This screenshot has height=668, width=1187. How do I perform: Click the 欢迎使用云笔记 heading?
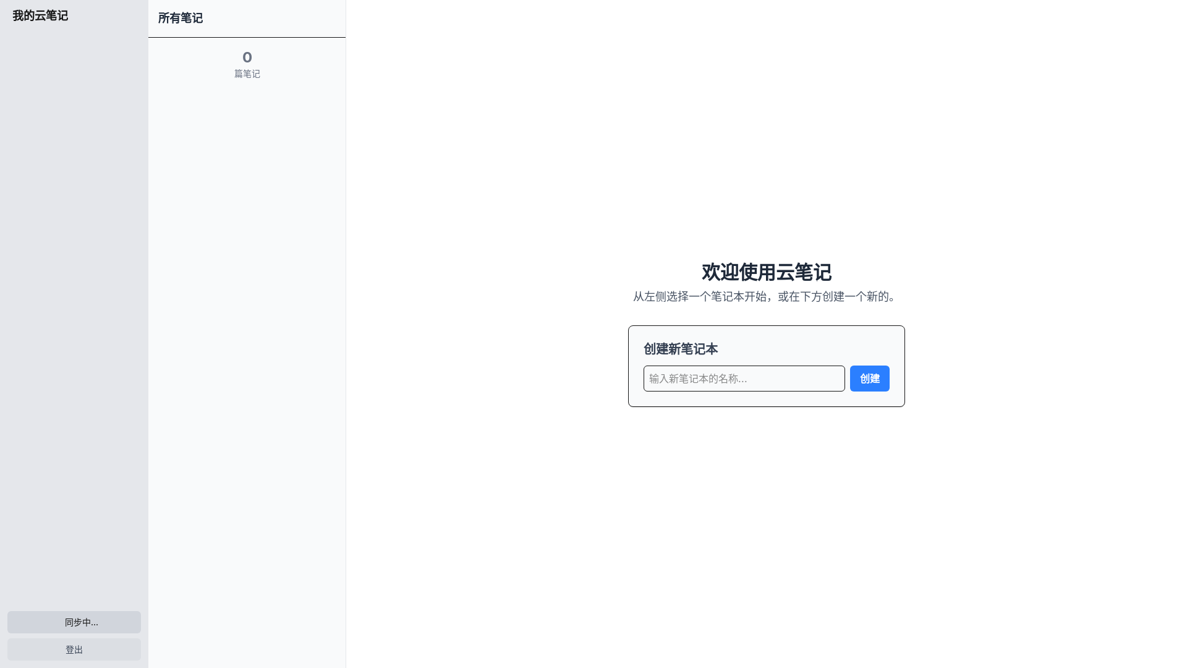pos(767,272)
